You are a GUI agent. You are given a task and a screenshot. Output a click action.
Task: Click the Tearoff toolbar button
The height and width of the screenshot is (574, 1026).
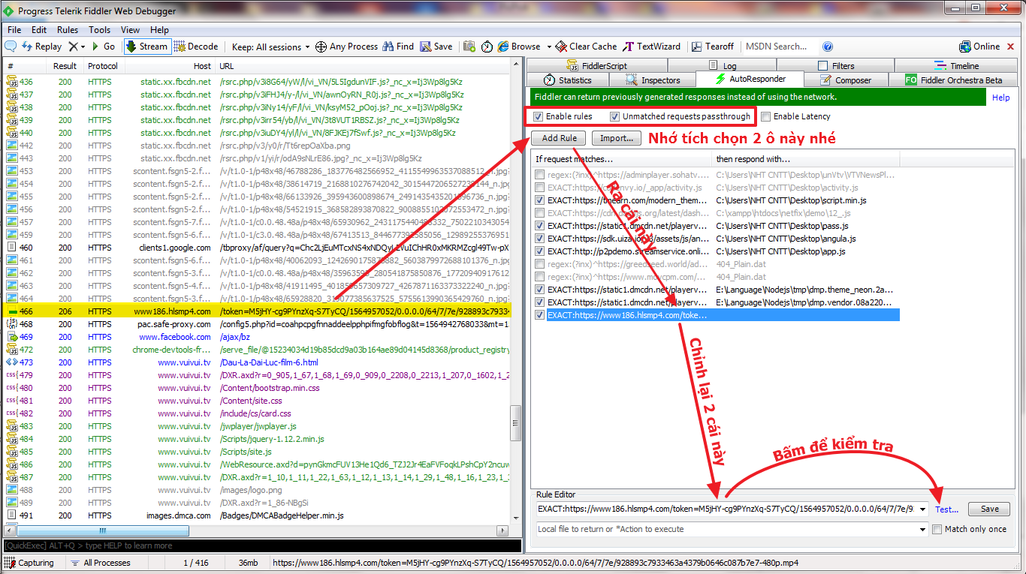(x=713, y=47)
